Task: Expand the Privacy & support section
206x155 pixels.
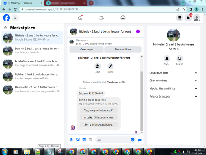Action: click(173, 96)
